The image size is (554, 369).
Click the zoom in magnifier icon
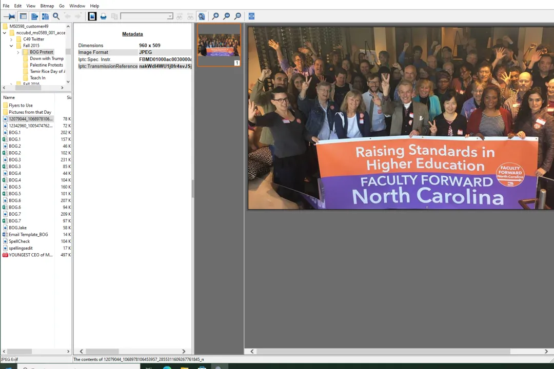point(215,16)
